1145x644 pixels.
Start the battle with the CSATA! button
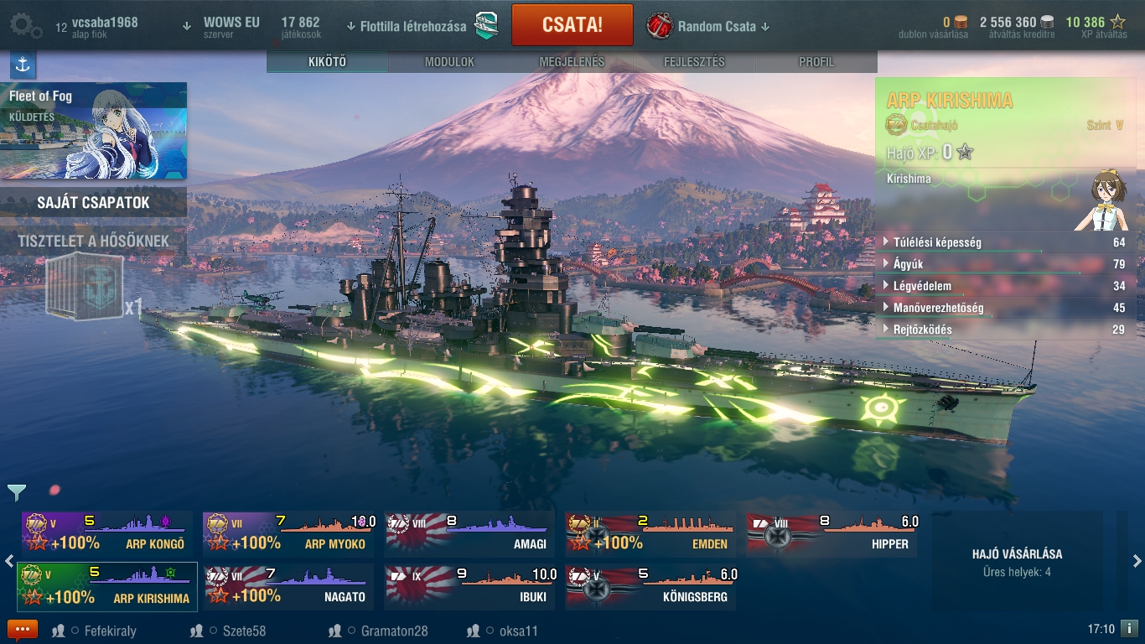coord(572,24)
